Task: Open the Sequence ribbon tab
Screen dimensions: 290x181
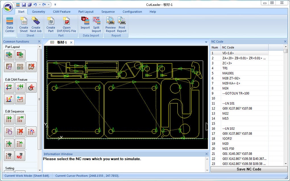Action: 108,12
